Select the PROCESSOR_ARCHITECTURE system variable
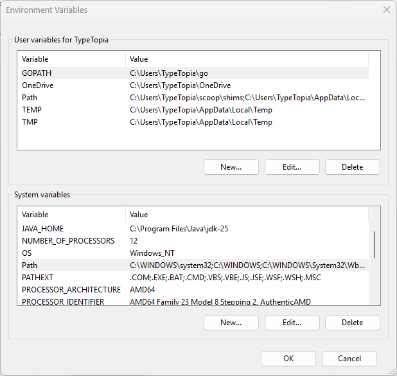397x376 pixels. tap(71, 290)
